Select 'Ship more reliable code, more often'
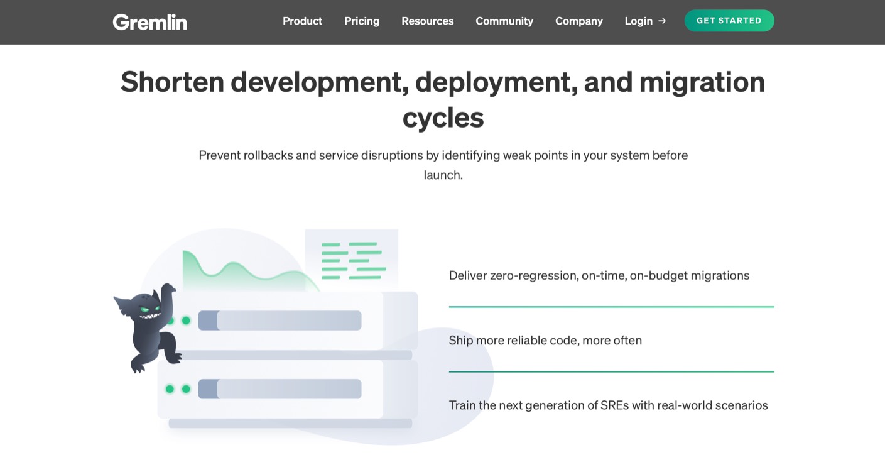Image resolution: width=885 pixels, height=467 pixels. click(x=545, y=340)
